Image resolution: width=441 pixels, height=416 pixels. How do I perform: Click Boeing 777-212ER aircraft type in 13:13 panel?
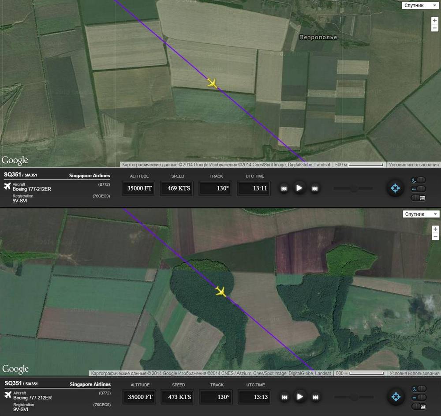(x=33, y=398)
